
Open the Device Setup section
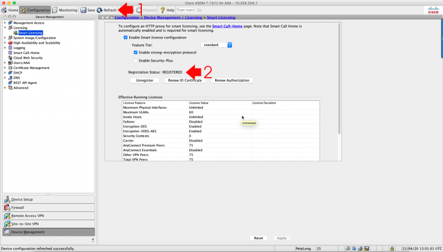49,199
